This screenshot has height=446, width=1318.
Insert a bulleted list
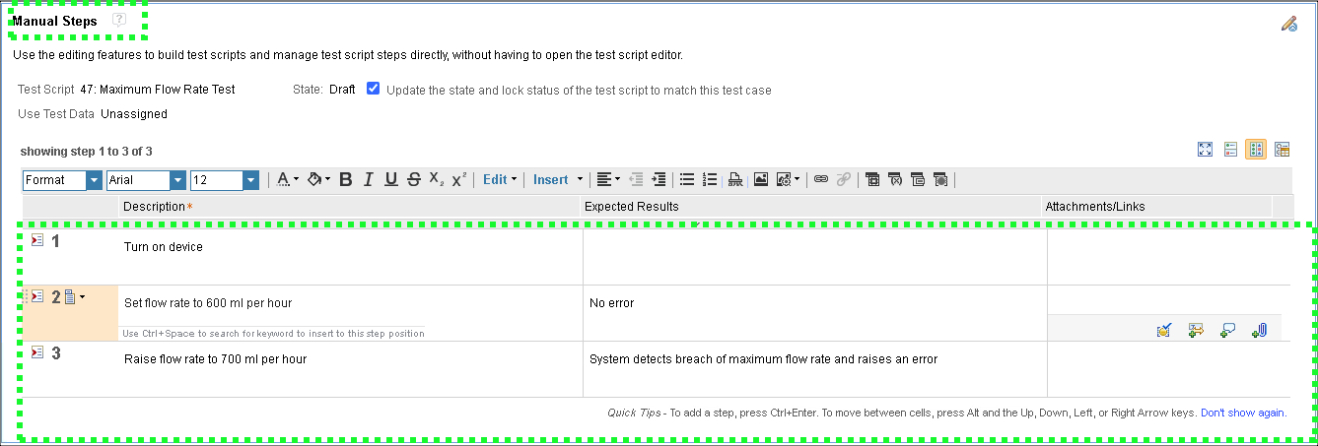[x=687, y=179]
